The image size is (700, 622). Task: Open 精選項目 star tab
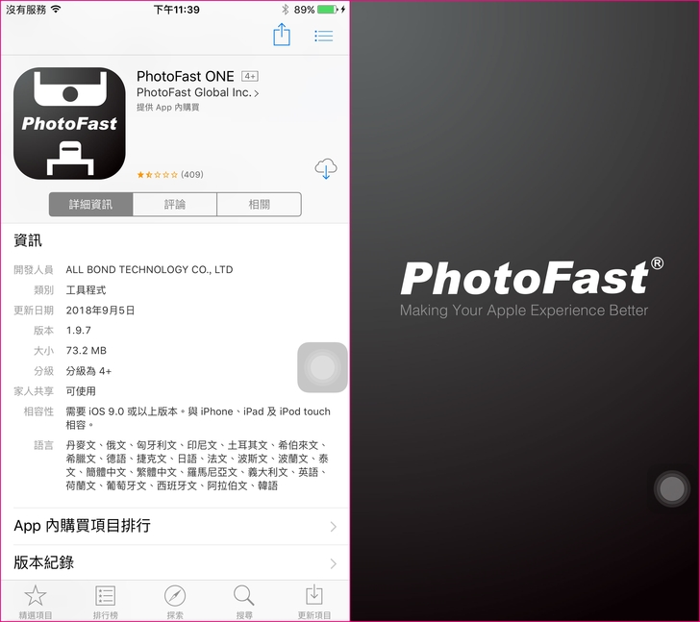[36, 601]
